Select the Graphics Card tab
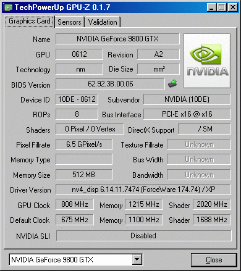The image size is (241, 271). [30, 21]
